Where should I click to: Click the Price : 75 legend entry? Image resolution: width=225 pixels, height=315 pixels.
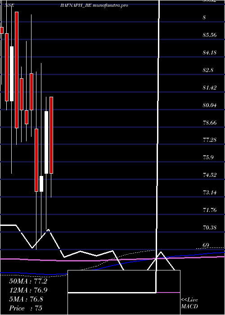coord(26,308)
